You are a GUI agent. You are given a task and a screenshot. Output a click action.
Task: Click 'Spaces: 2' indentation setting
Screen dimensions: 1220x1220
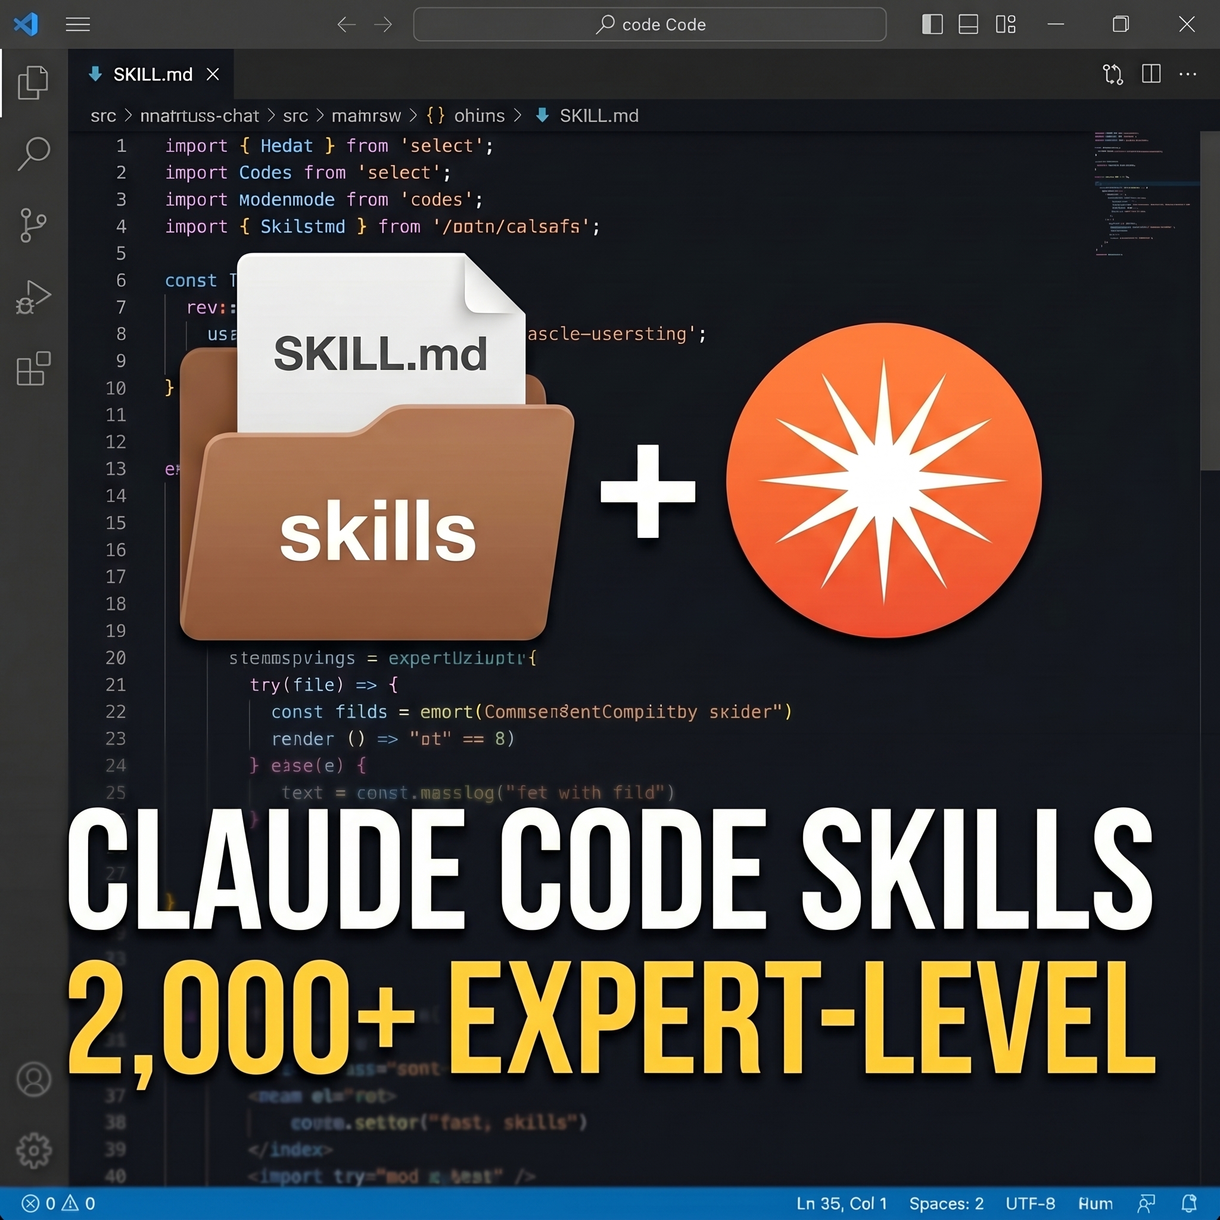[x=946, y=1203]
